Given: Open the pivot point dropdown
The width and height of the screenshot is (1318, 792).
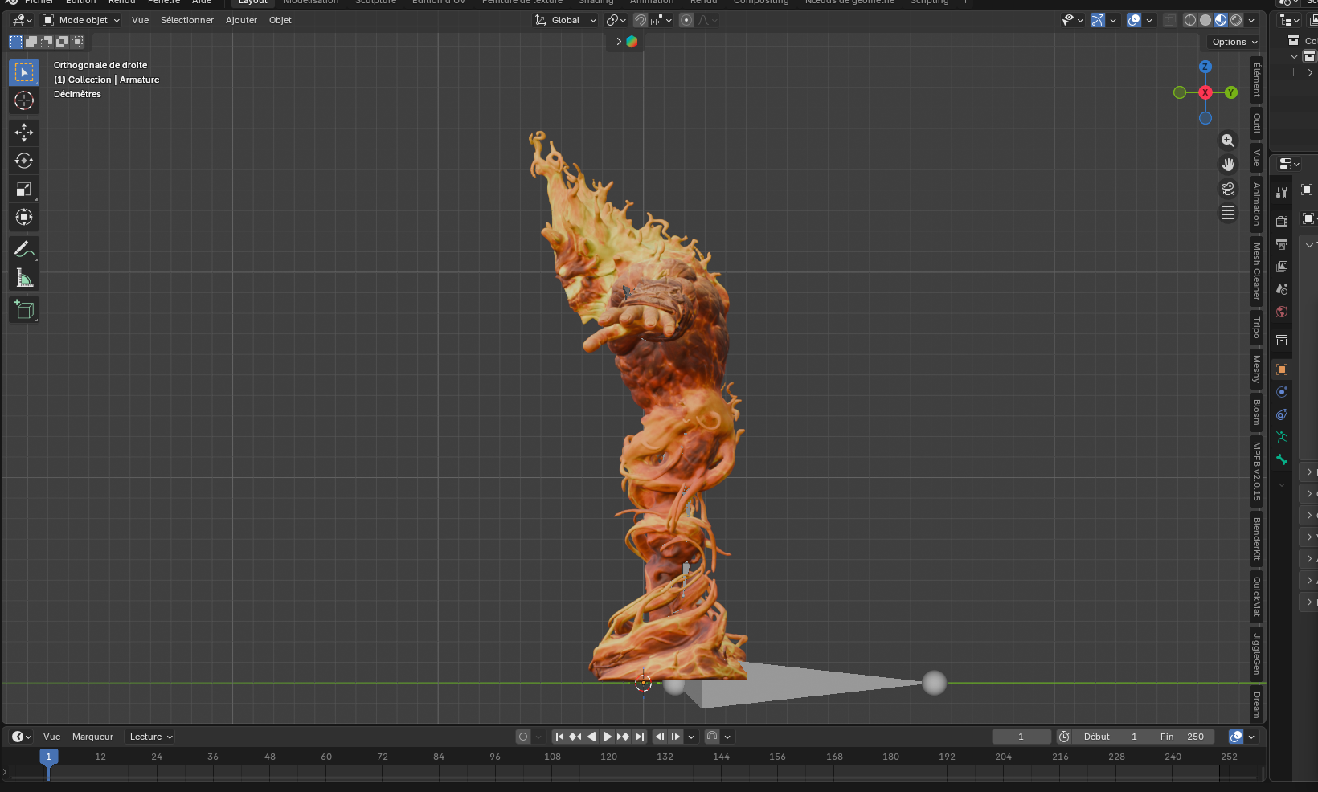Looking at the screenshot, I should click(x=616, y=20).
